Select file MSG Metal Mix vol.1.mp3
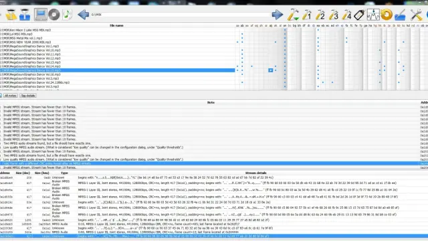 coord(118,38)
